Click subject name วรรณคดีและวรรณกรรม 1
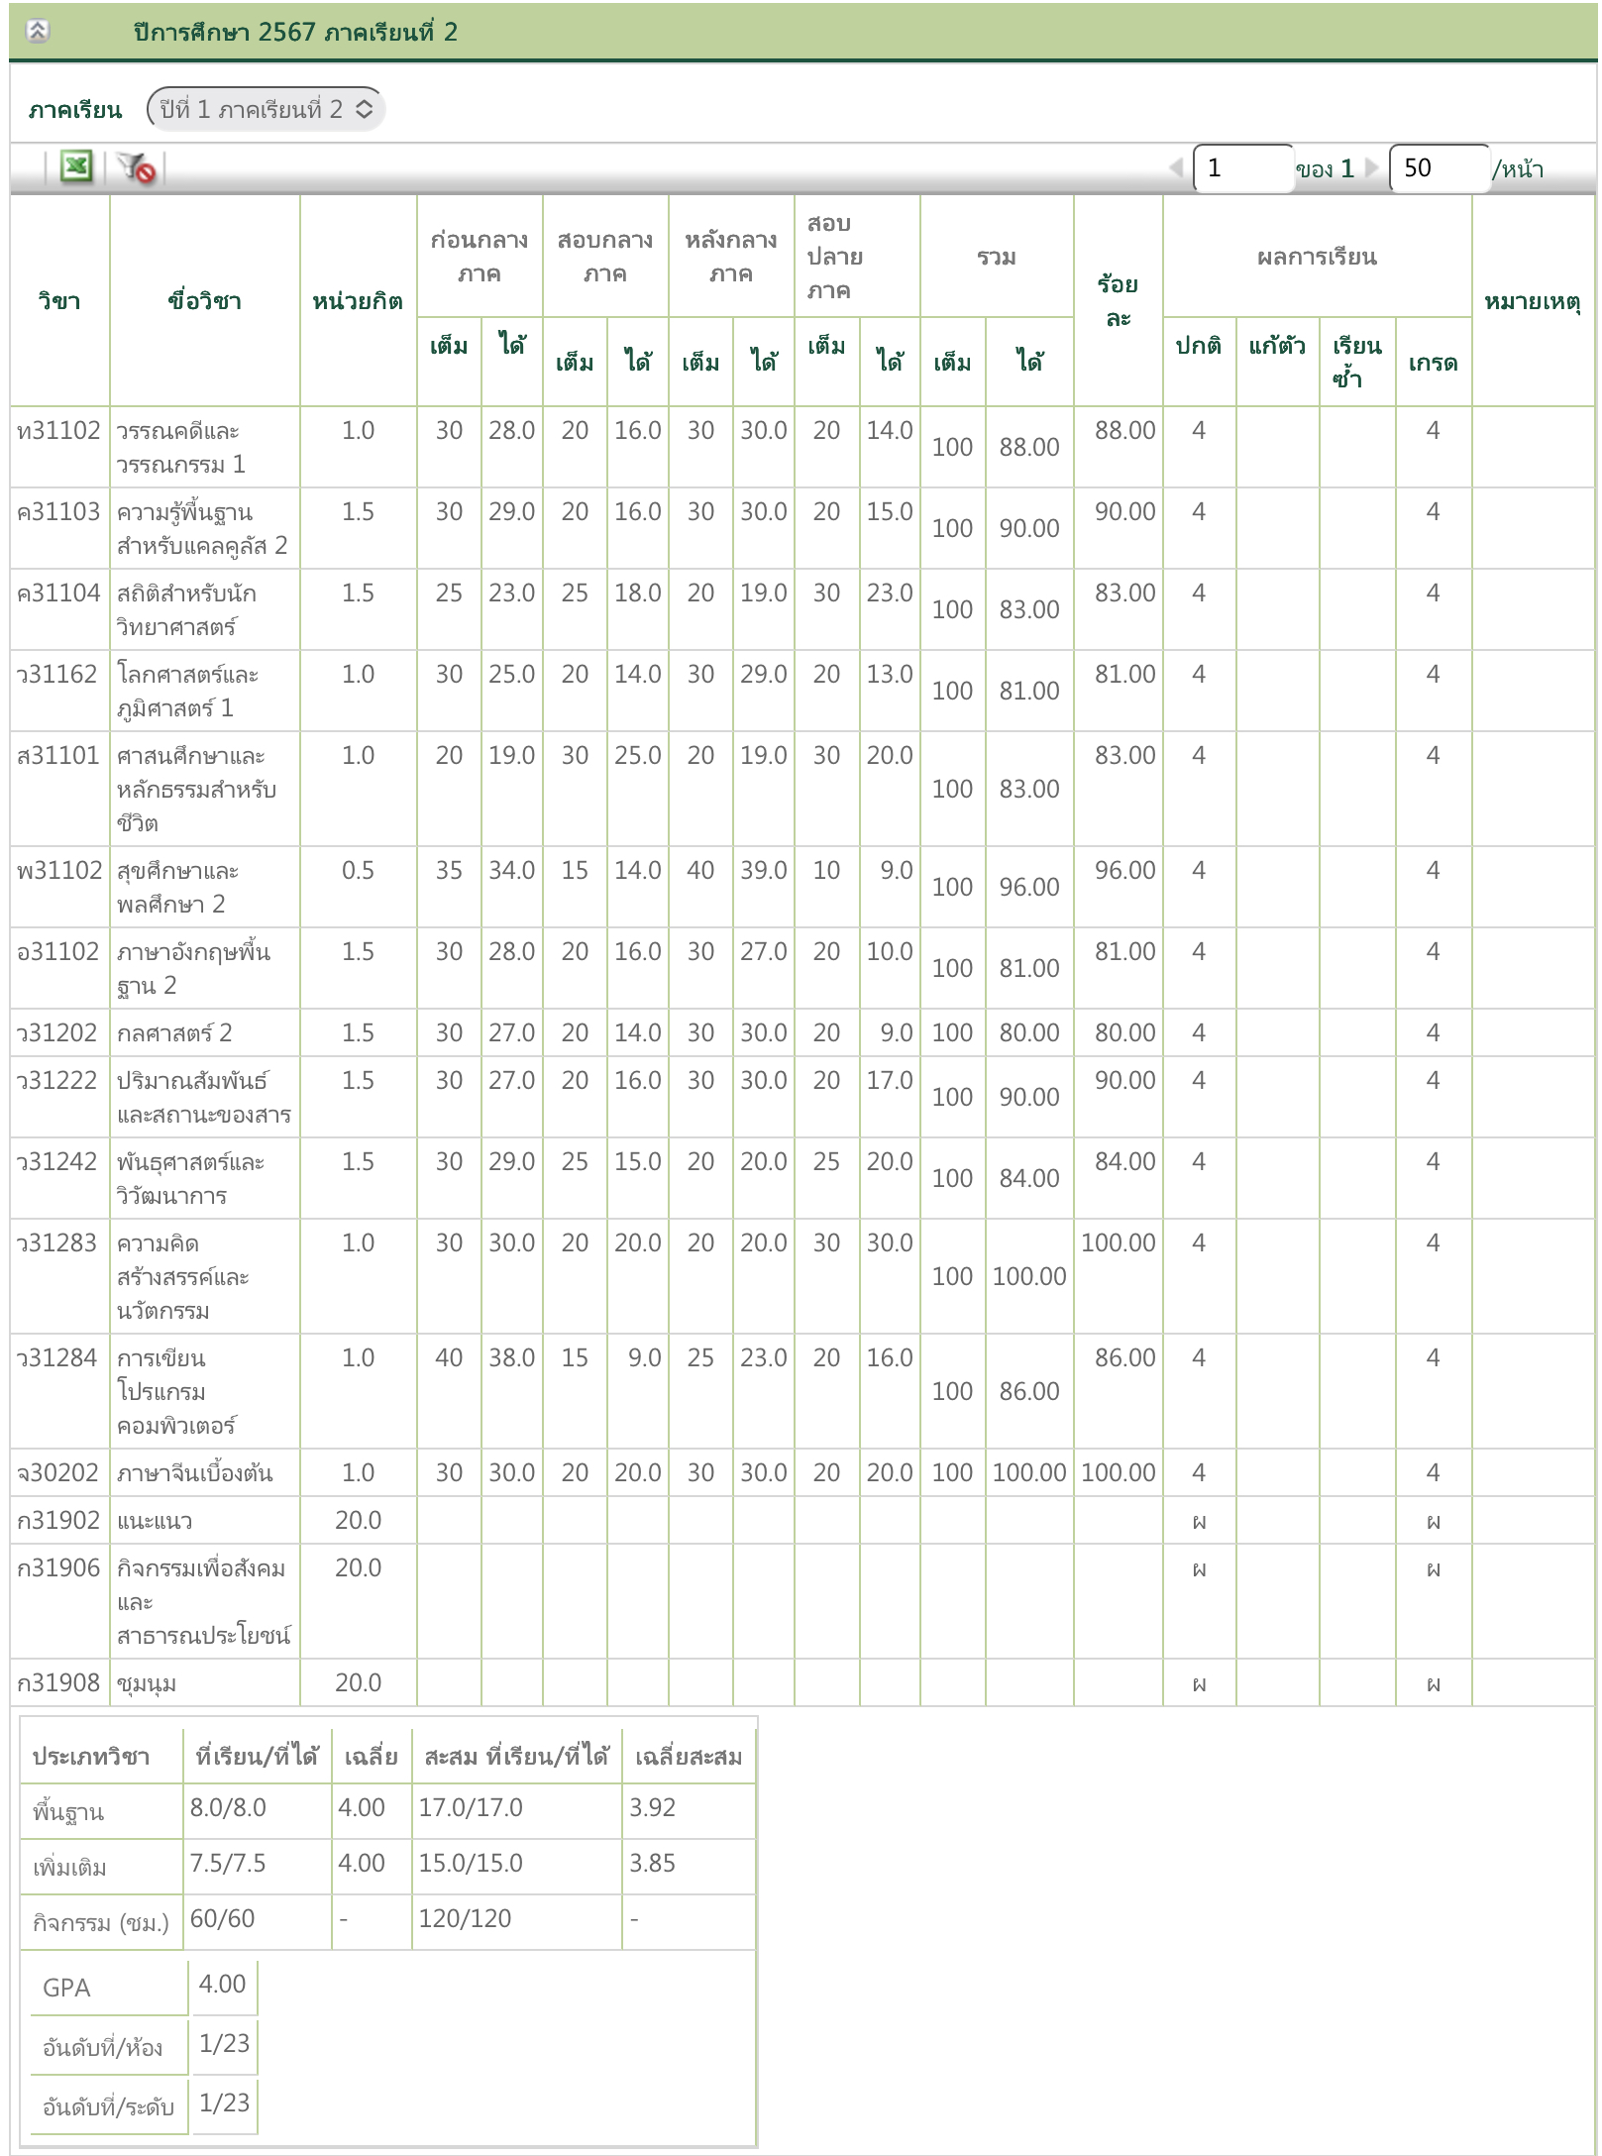Screen dimensions: 1602x2156 180,448
